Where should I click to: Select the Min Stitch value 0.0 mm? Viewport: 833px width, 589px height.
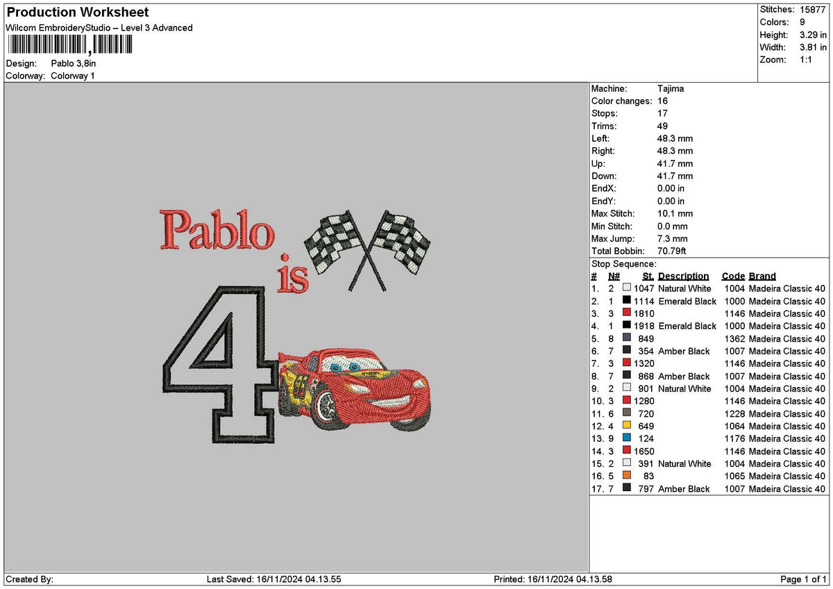[x=673, y=226]
